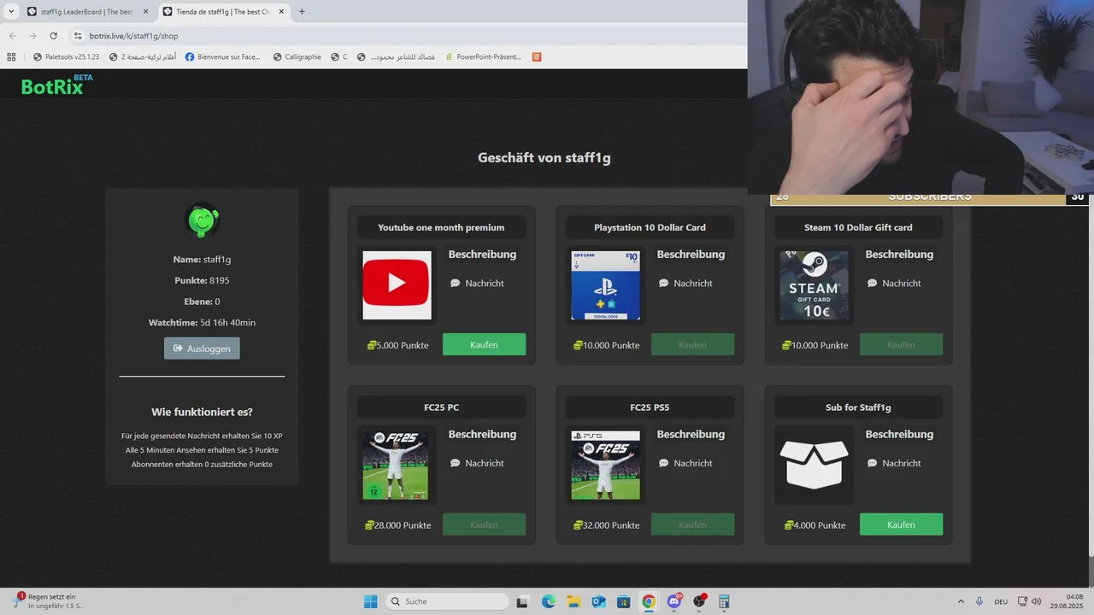The height and width of the screenshot is (615, 1094).
Task: Open Outlook from the taskbar
Action: [x=598, y=601]
